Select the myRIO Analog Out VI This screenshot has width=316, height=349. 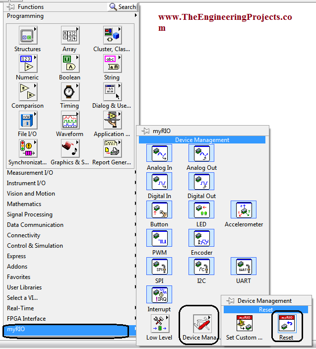coord(201,153)
